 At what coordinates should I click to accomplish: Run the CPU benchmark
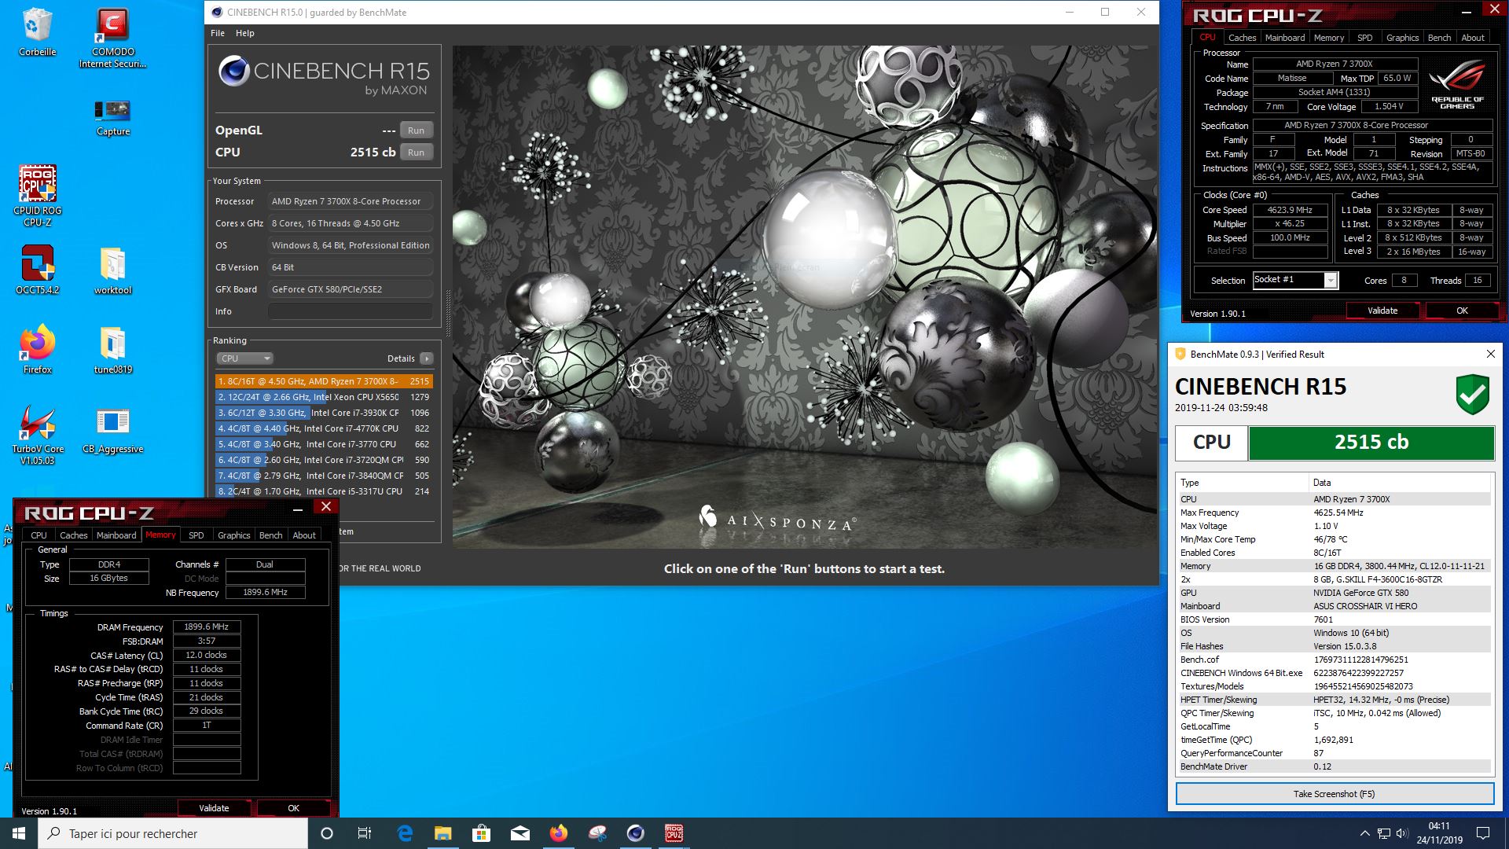(416, 153)
